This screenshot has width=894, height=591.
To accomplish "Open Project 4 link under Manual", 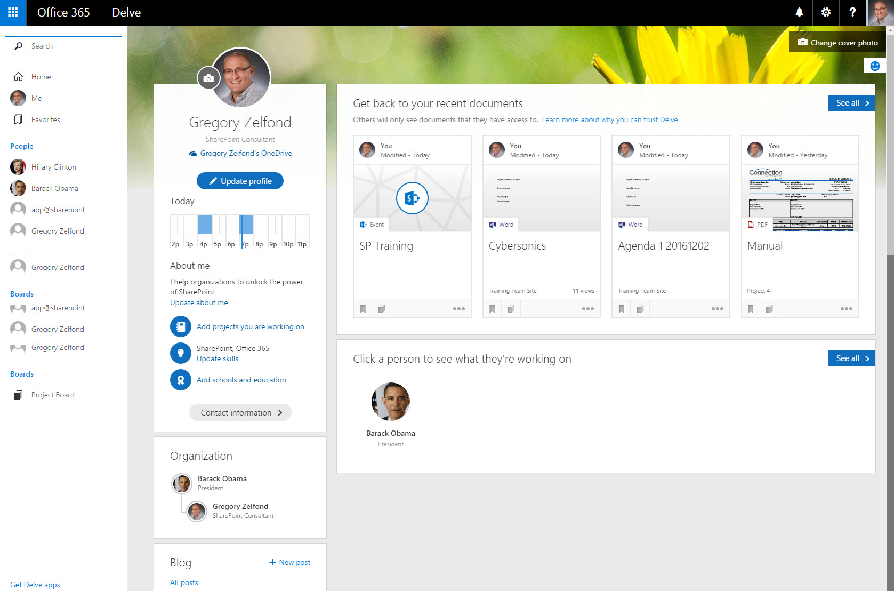I will (758, 291).
